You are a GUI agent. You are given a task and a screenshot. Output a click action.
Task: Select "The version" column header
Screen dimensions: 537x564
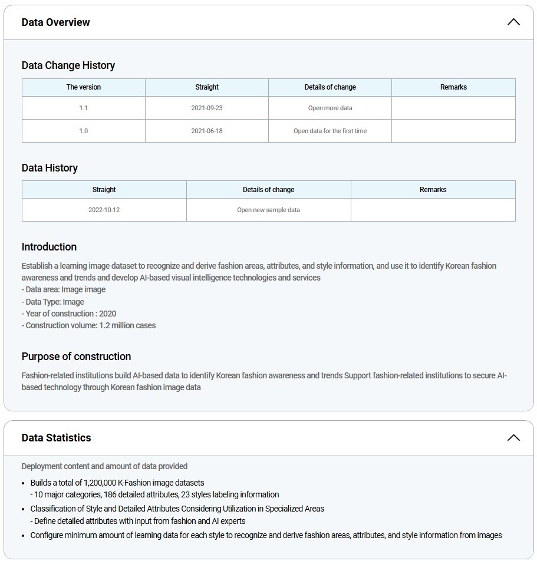(84, 87)
